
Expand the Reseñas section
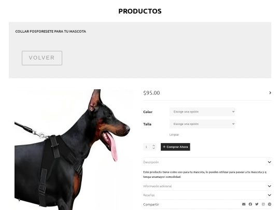207,195
